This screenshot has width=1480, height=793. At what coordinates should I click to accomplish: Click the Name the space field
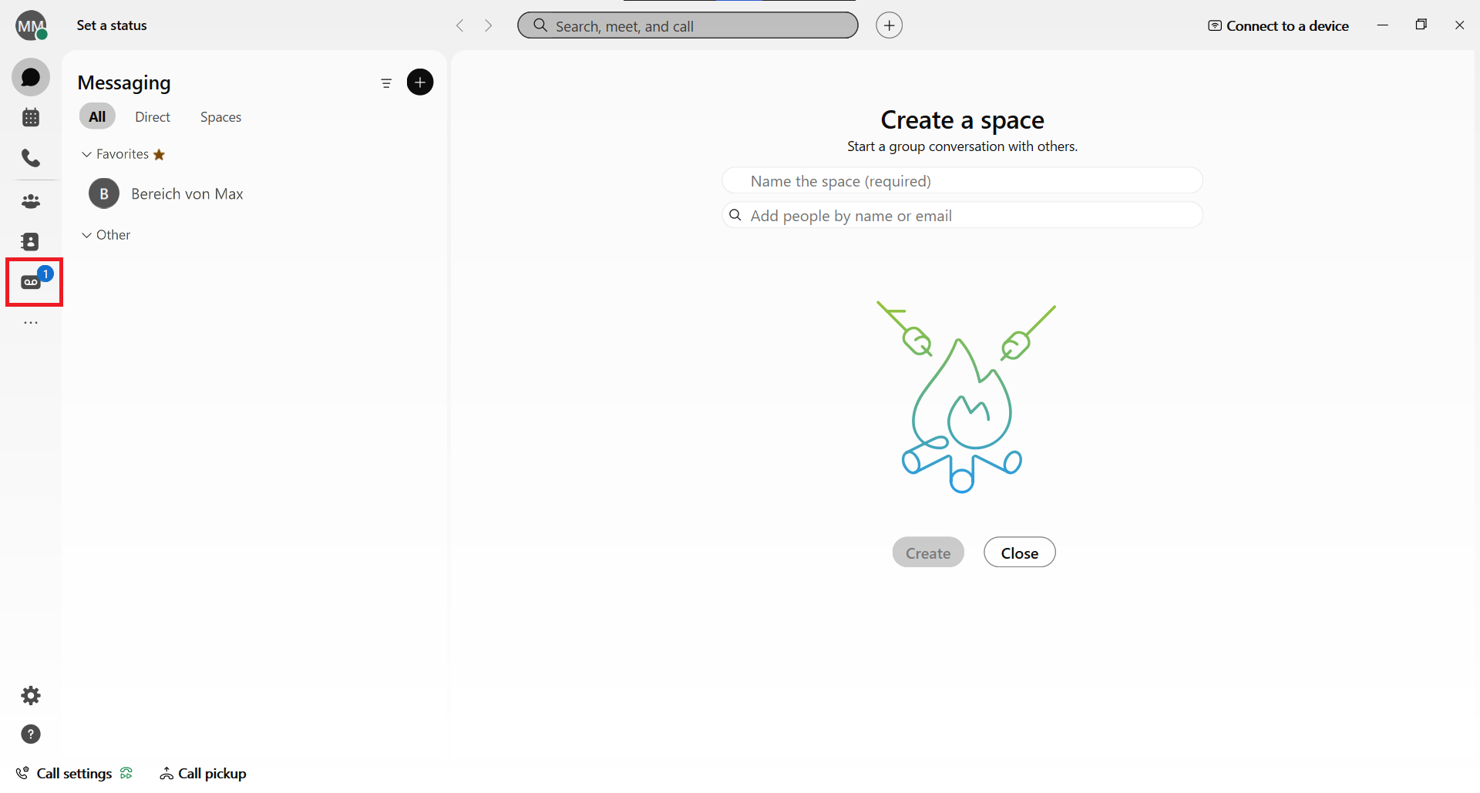(961, 181)
